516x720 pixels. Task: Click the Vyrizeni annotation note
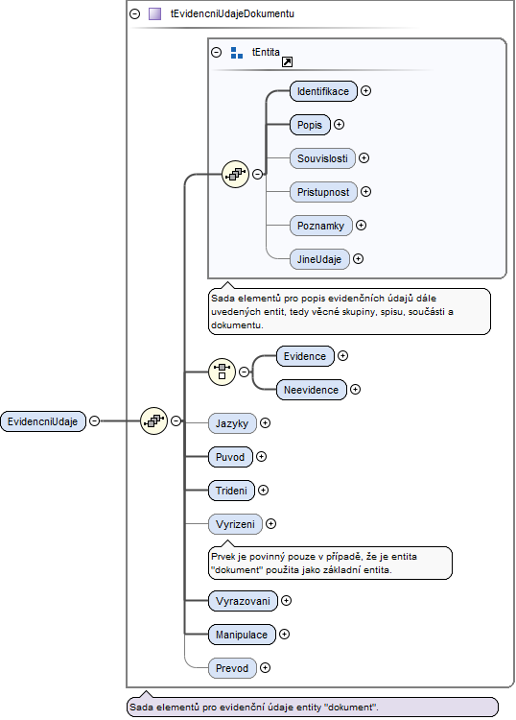tap(330, 563)
